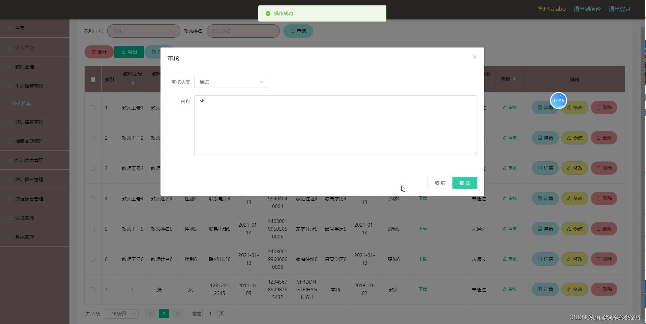Open 系统管理 in the sidebar
The height and width of the screenshot is (324, 646).
(35, 237)
